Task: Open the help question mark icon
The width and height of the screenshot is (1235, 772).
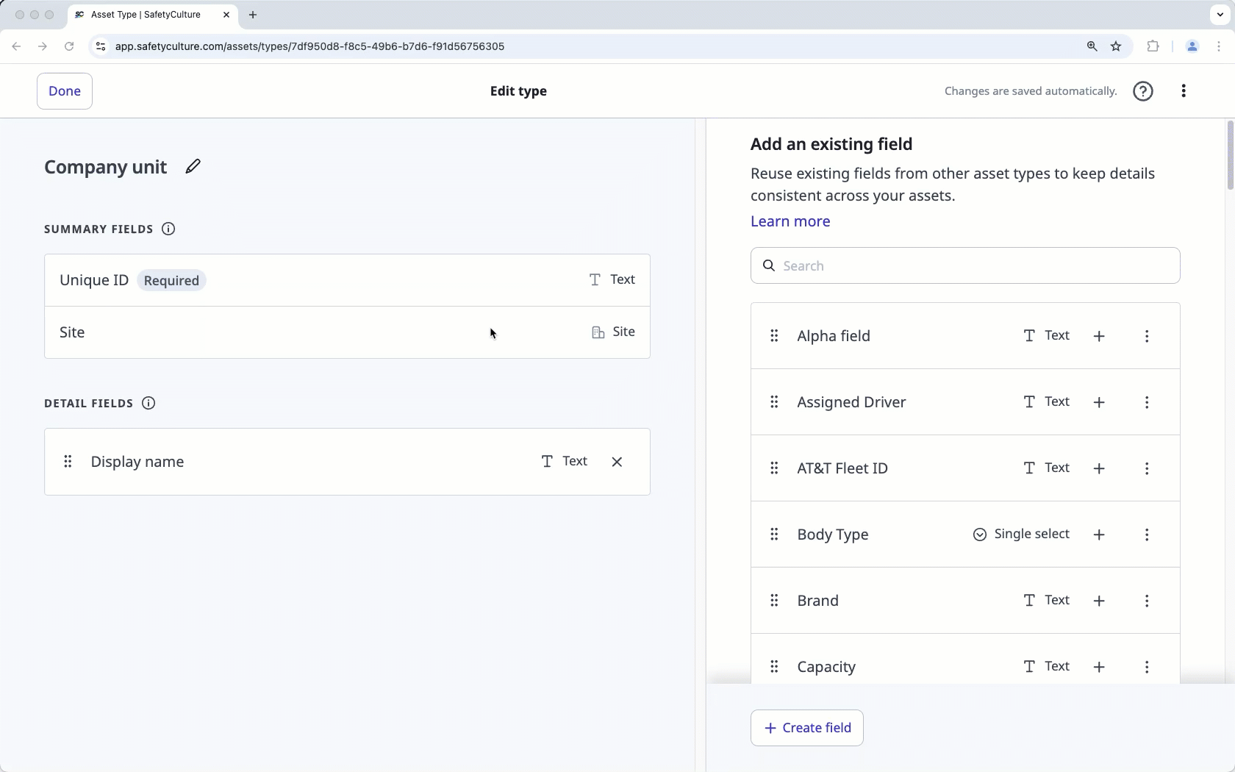Action: point(1143,91)
